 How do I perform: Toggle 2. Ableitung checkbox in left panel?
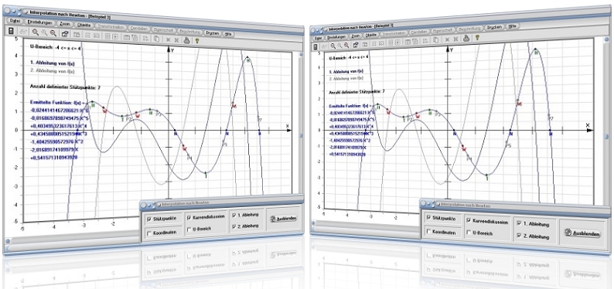(x=234, y=226)
